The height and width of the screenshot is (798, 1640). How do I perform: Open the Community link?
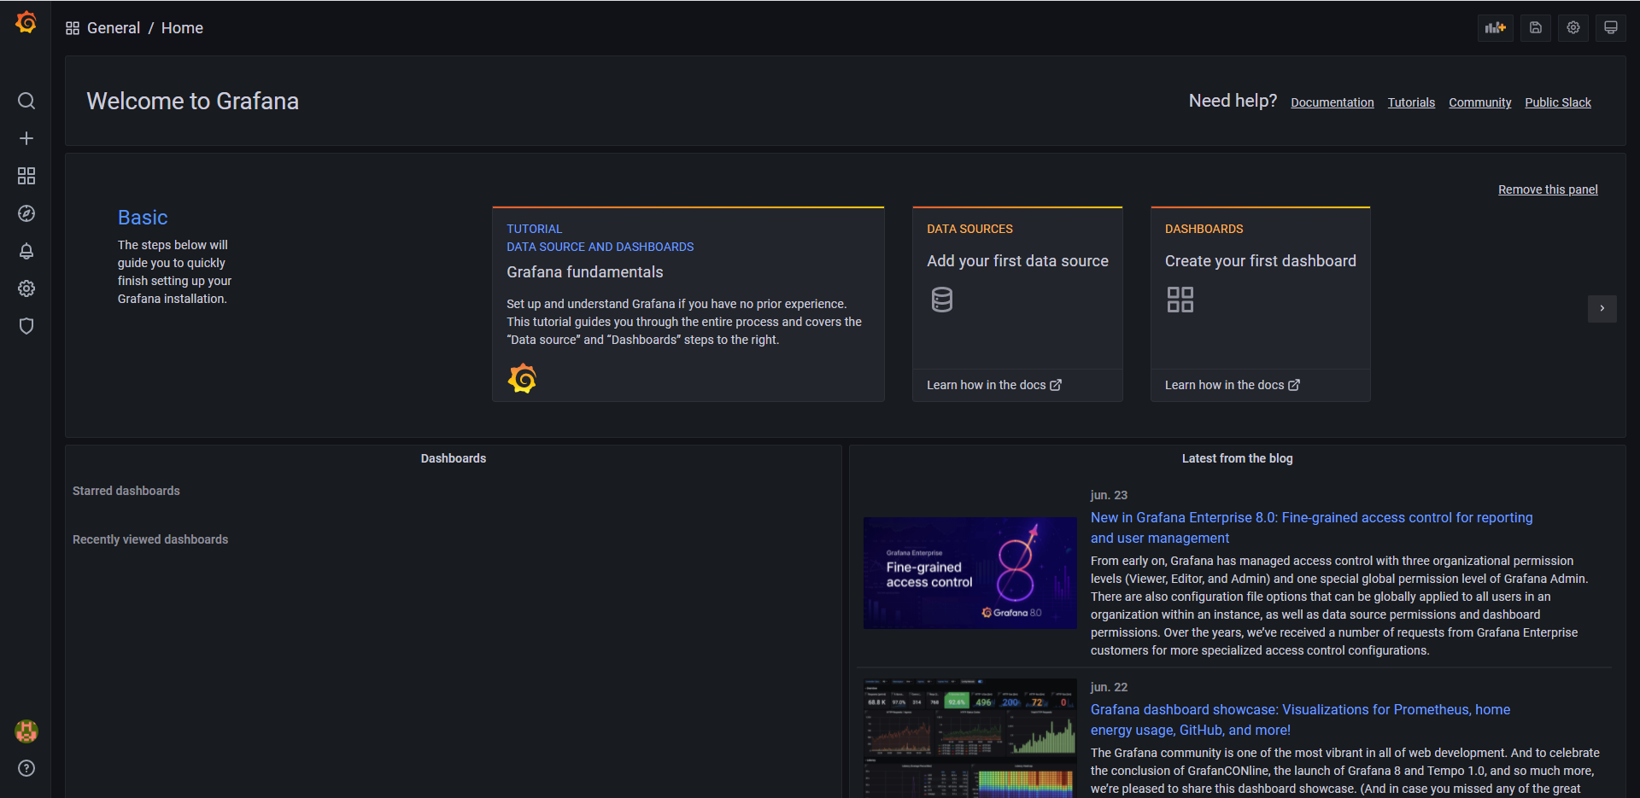click(1480, 102)
